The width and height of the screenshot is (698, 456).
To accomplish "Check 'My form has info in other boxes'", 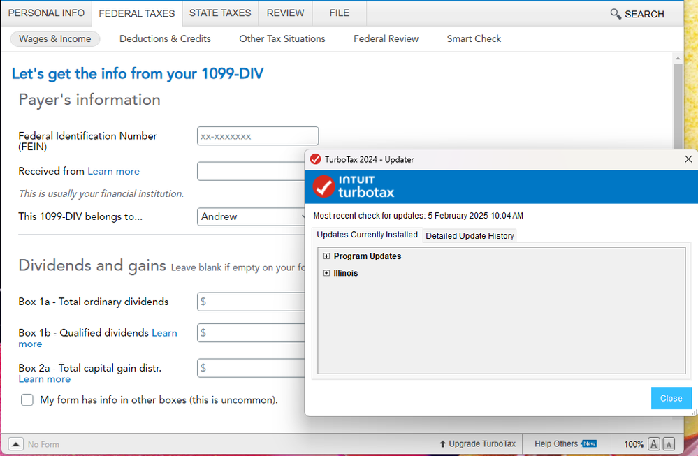I will 27,400.
